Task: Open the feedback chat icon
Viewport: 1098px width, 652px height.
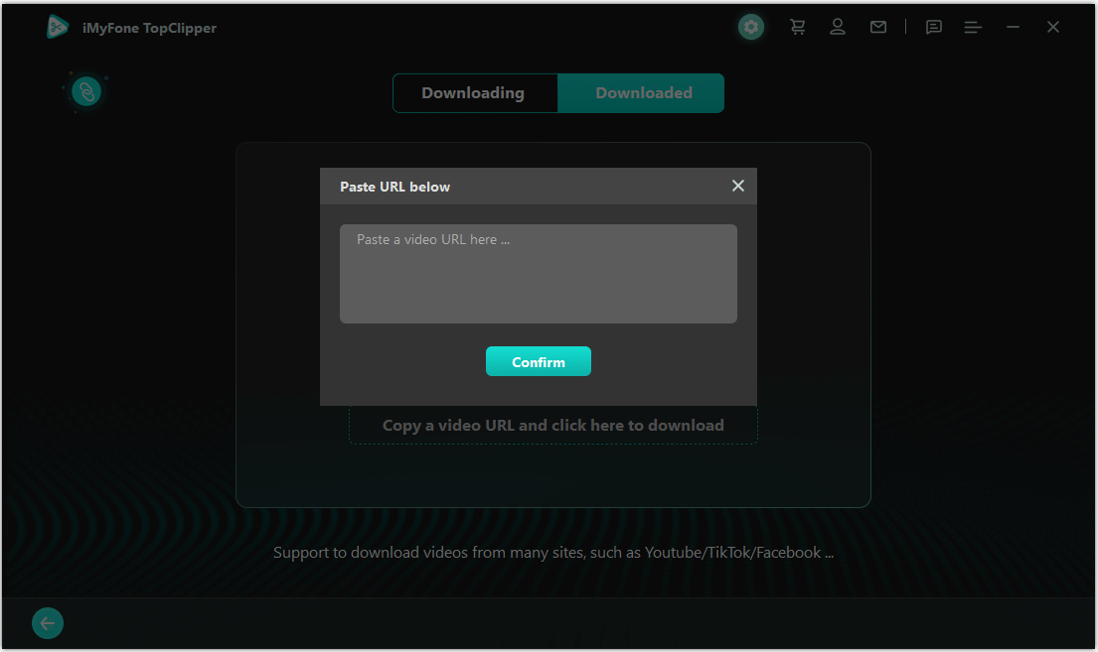Action: pos(933,27)
